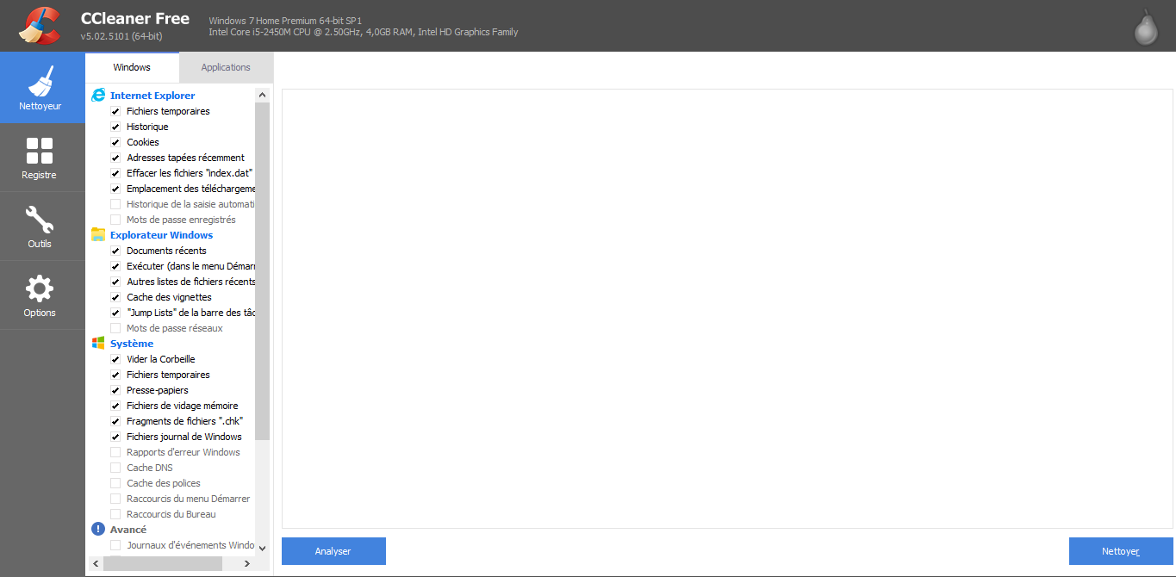Toggle "Jump Lists" de la barre des tâches
The height and width of the screenshot is (577, 1176).
(x=115, y=313)
